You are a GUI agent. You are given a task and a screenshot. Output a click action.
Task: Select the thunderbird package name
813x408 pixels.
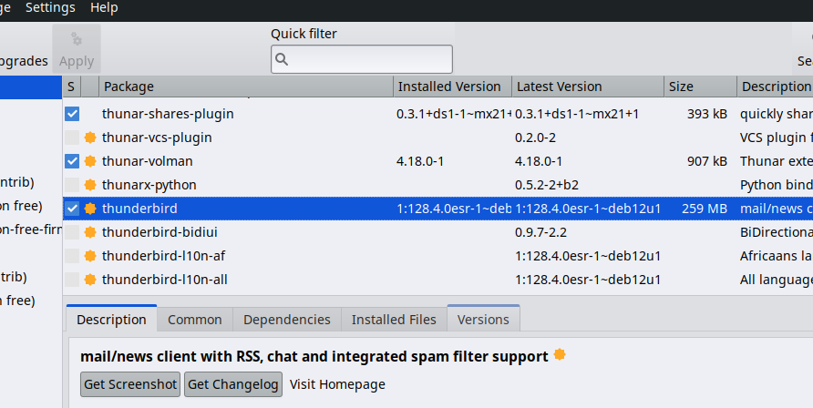(x=139, y=209)
